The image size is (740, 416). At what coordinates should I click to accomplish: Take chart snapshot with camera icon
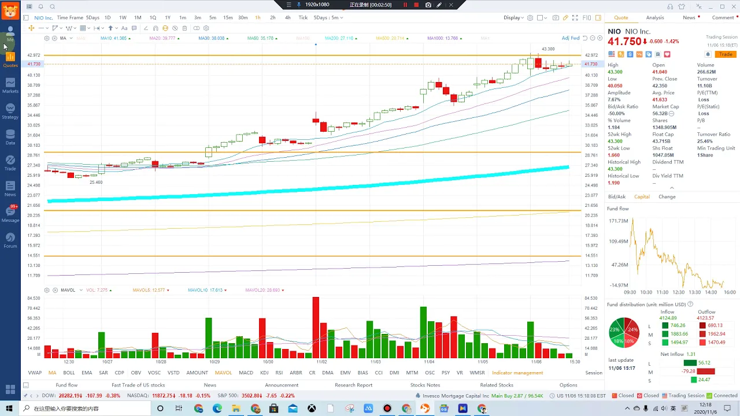[556, 18]
